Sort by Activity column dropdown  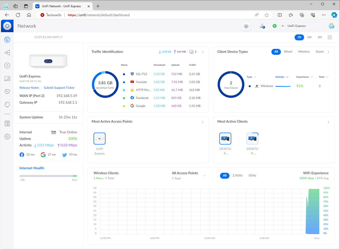[x=282, y=77]
